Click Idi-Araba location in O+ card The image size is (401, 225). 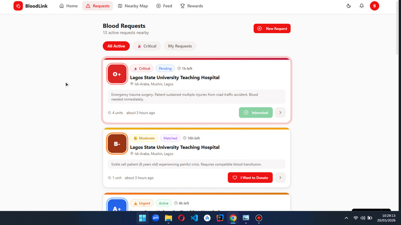pyautogui.click(x=152, y=84)
